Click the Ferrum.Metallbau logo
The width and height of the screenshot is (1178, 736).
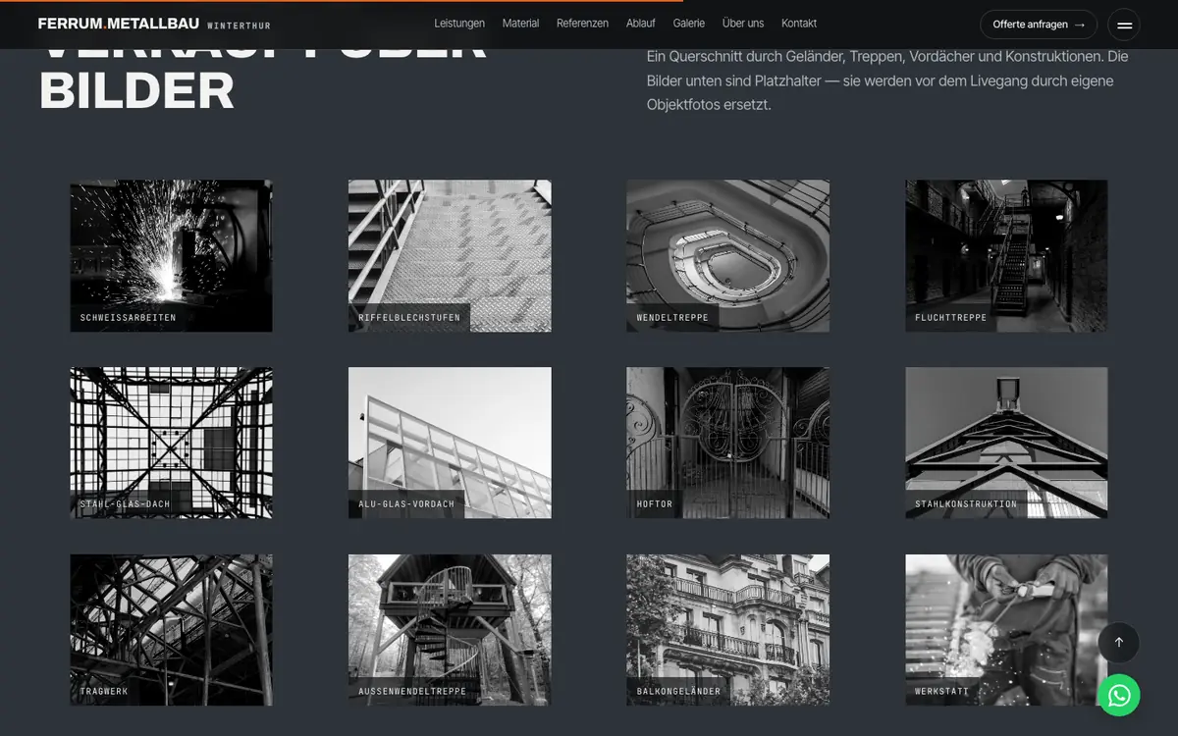coord(154,24)
